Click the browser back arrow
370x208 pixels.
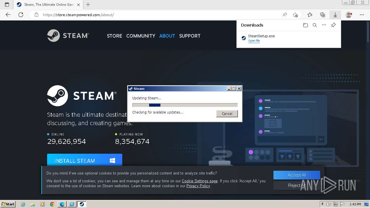[x=8, y=15]
